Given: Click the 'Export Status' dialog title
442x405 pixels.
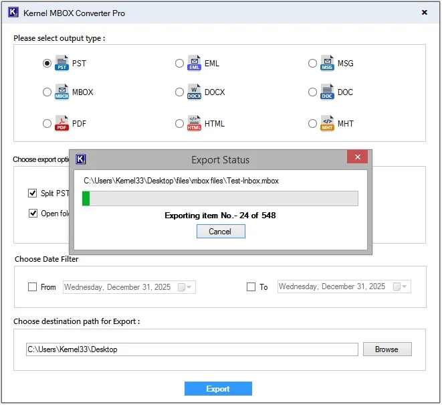Looking at the screenshot, I should click(x=221, y=160).
